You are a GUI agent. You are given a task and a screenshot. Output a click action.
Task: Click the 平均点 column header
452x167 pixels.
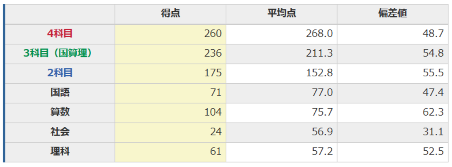pyautogui.click(x=281, y=14)
